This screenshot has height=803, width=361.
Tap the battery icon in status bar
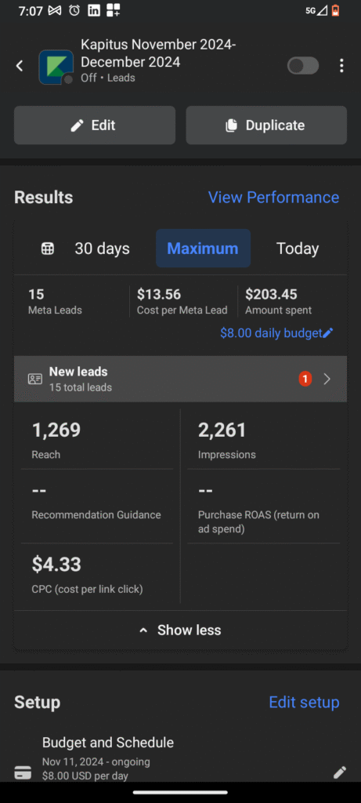click(335, 10)
